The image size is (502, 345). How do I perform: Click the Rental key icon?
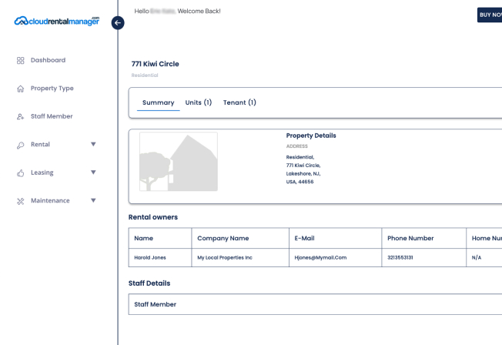point(21,145)
